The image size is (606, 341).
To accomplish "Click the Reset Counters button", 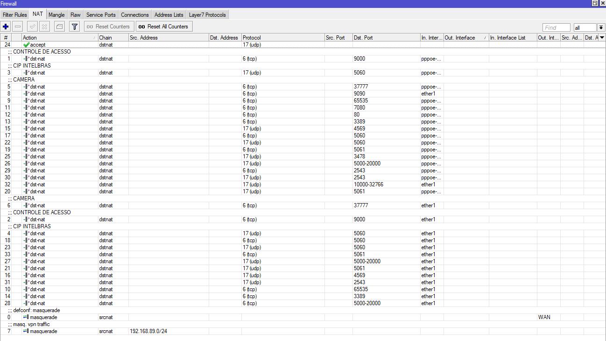I will pyautogui.click(x=109, y=27).
